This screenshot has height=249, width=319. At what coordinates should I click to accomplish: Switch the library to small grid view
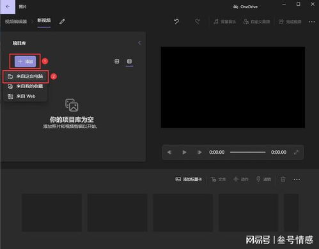tap(129, 61)
